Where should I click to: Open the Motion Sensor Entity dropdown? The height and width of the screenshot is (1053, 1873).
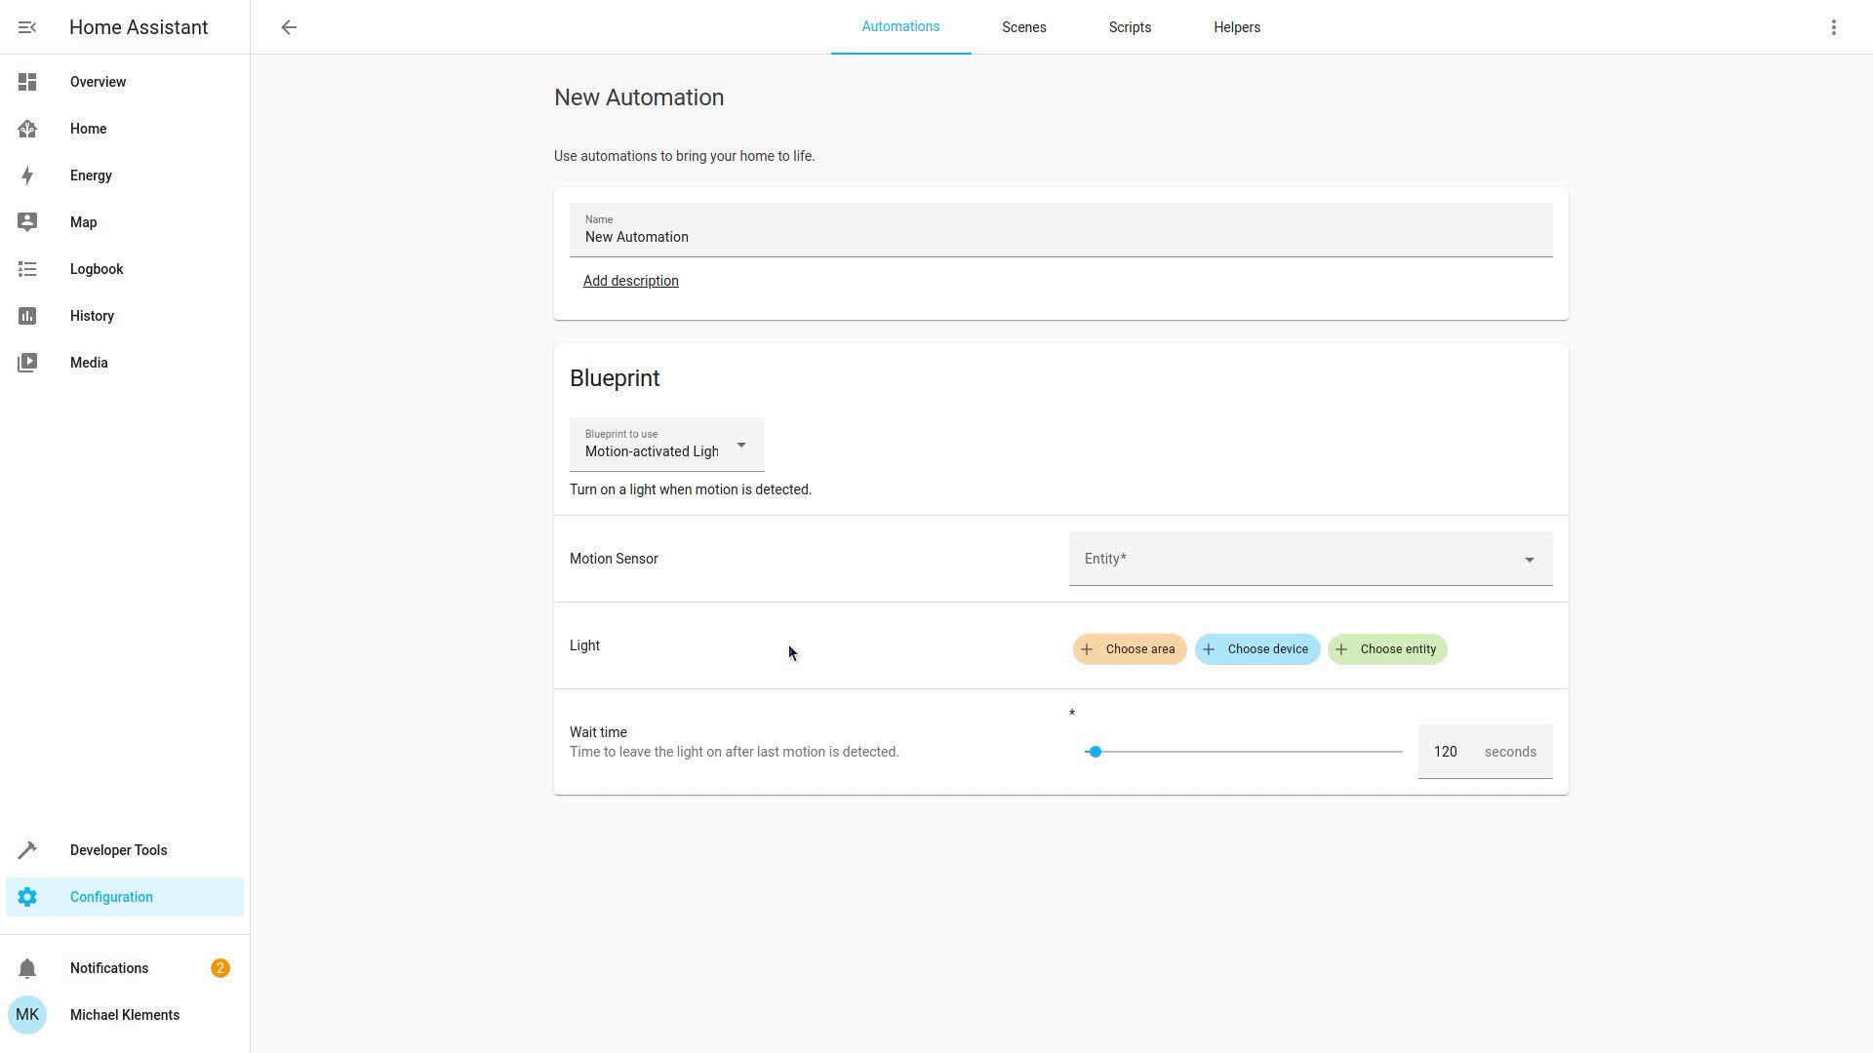[x=1309, y=559]
